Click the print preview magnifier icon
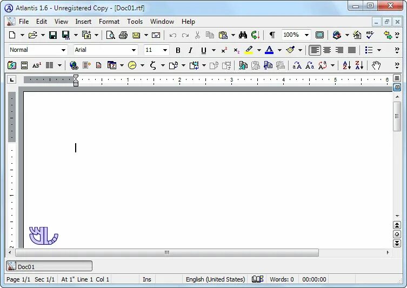The image size is (407, 288). click(x=111, y=35)
